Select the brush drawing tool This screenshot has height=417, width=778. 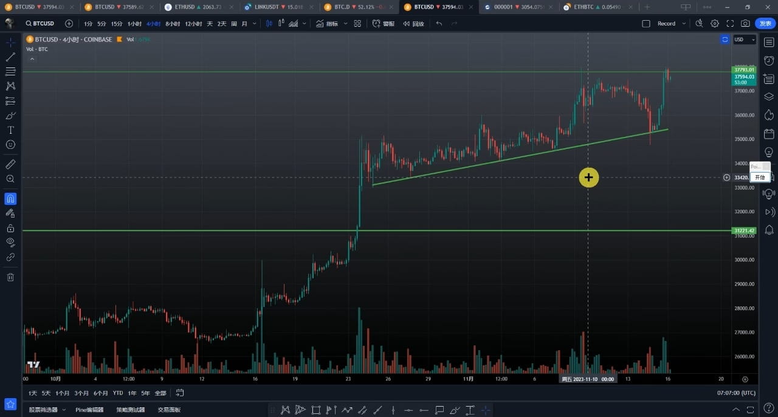[10, 115]
